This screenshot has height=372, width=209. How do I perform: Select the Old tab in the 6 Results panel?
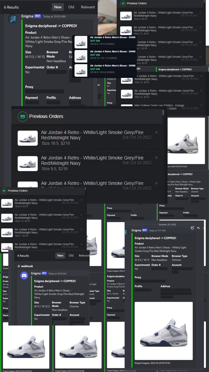tap(71, 7)
